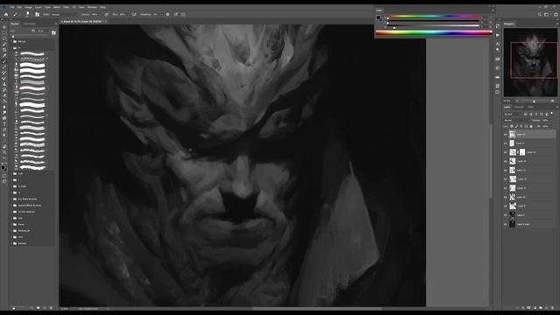This screenshot has height=315, width=560.
Task: Switch to the Brush Settings tab
Action: (x=29, y=24)
